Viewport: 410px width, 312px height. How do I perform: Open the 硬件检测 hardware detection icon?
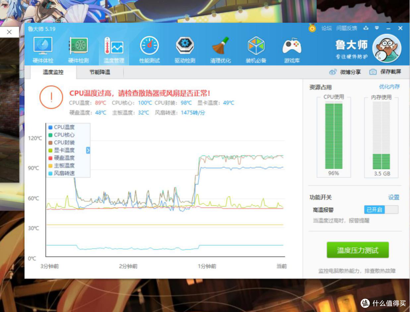coord(79,50)
